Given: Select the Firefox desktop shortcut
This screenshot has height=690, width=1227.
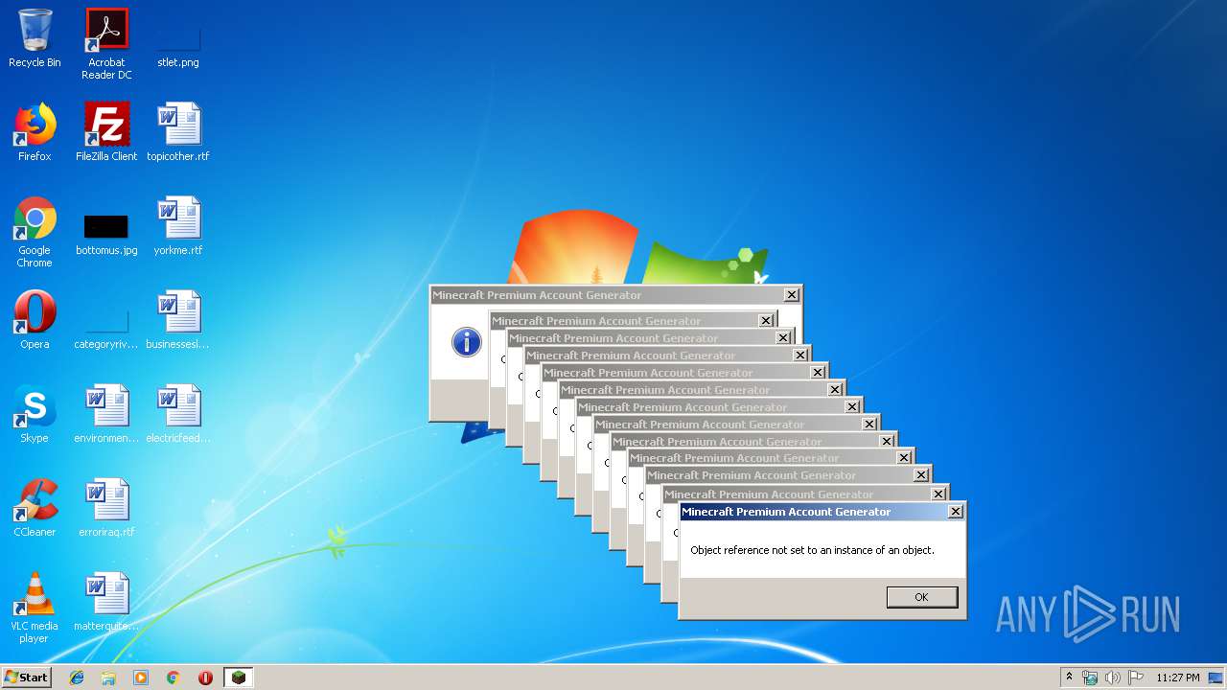Looking at the screenshot, I should (x=35, y=132).
